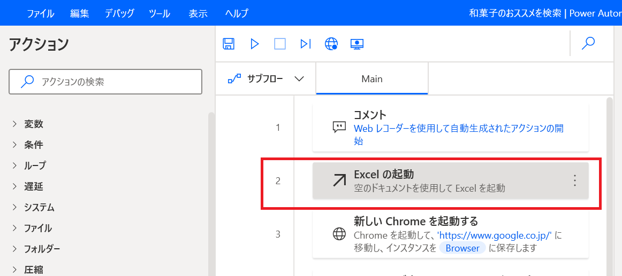The image size is (622, 276).
Task: Click the https://www.google.co.jp/ link text
Action: tap(494, 235)
